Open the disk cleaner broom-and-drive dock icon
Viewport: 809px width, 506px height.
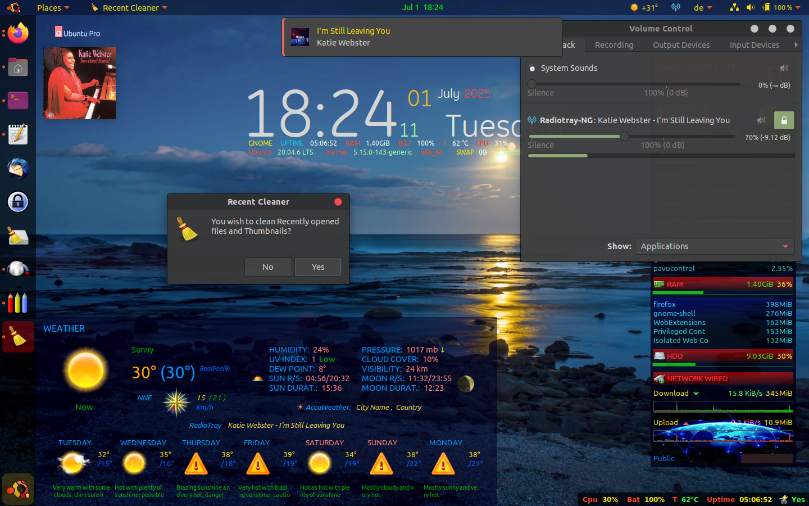[18, 236]
